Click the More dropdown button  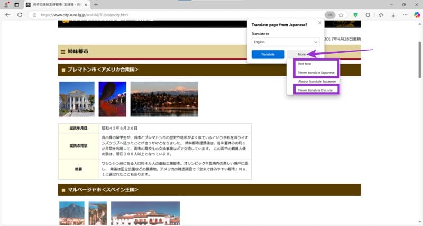[302, 54]
